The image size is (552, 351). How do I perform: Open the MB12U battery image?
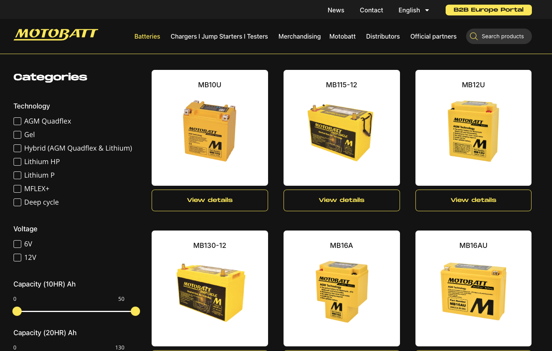tap(473, 131)
